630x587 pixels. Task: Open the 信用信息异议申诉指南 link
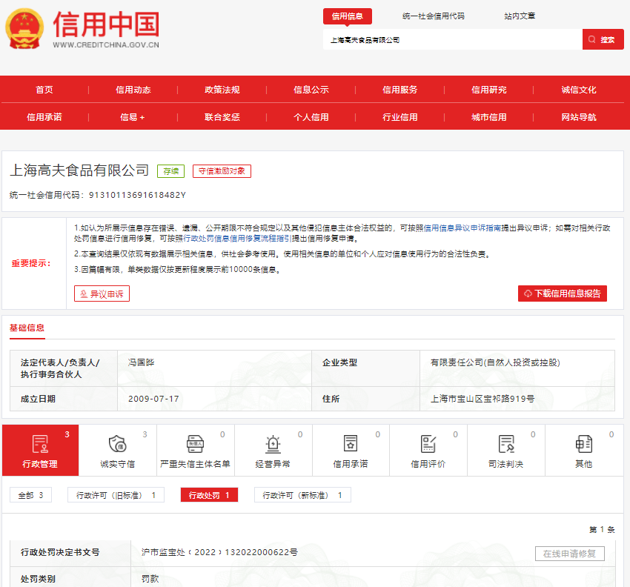[x=462, y=228]
